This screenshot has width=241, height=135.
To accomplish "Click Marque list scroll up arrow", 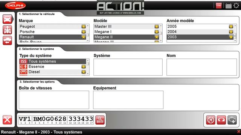I will (88, 26).
